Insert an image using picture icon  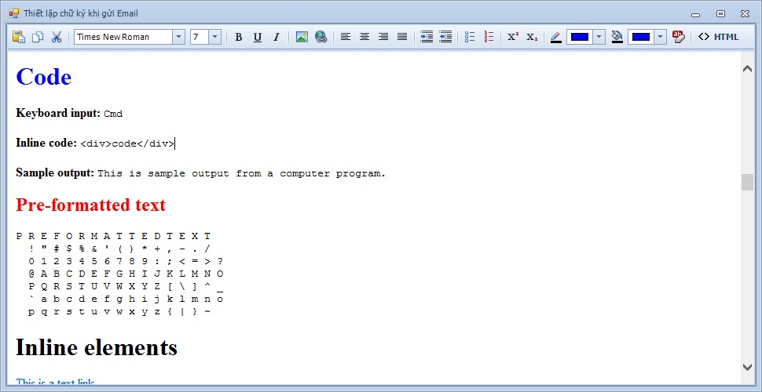pos(302,37)
